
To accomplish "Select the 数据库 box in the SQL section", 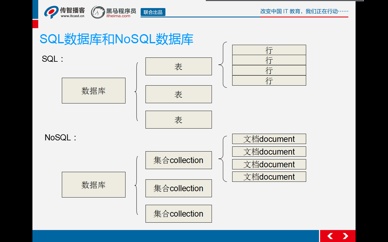I will coord(94,91).
